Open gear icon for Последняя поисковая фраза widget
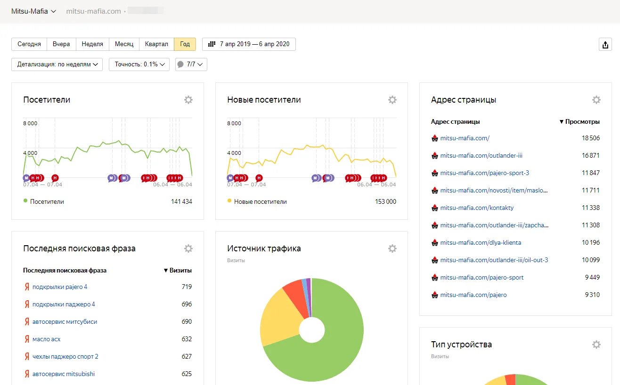Screen dimensions: 620x385 [x=188, y=249]
